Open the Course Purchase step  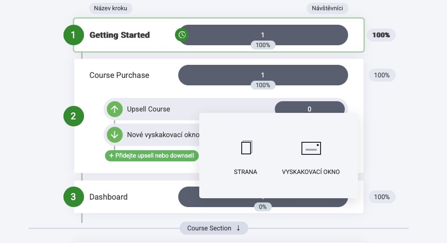point(119,75)
